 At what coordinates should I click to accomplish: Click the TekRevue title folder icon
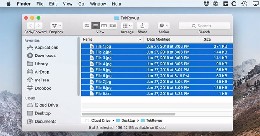coord(117,18)
